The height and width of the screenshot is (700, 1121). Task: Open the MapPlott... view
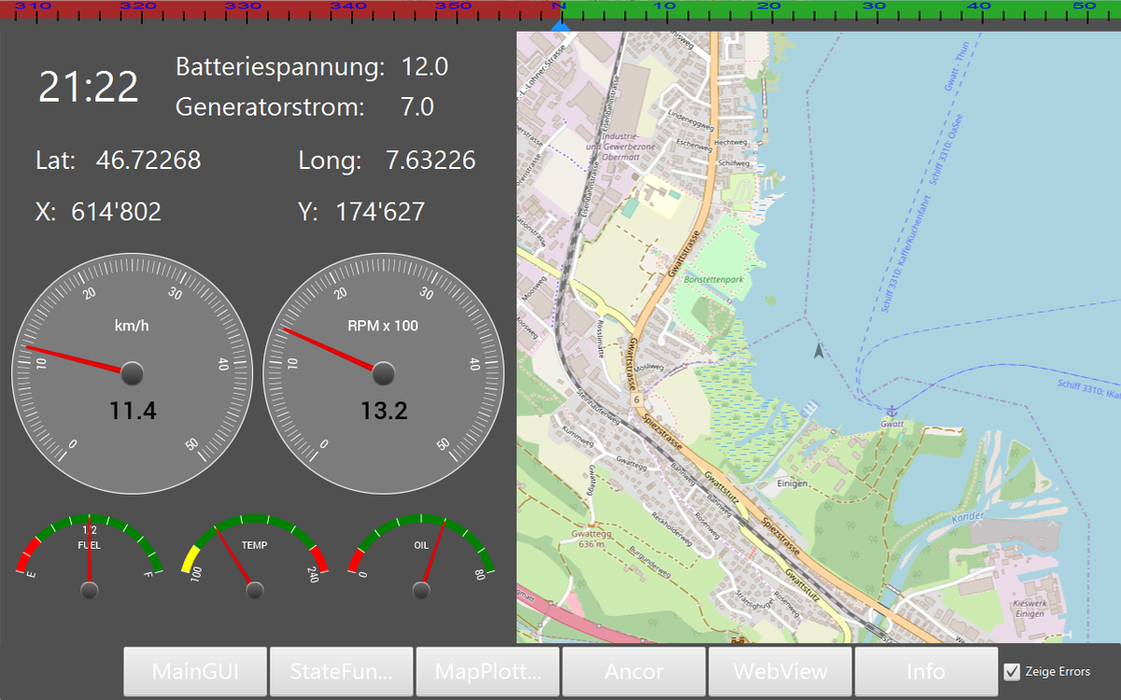(487, 671)
